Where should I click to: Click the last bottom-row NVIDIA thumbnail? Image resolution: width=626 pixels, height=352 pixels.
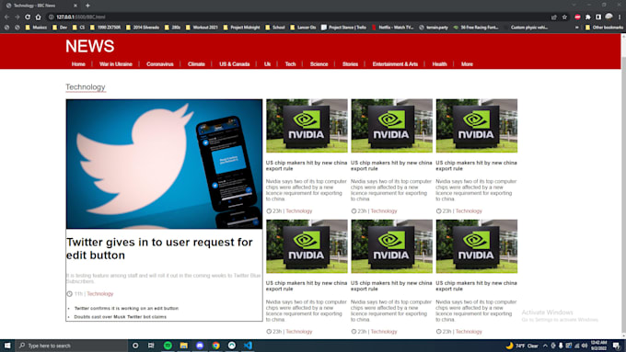pyautogui.click(x=477, y=246)
